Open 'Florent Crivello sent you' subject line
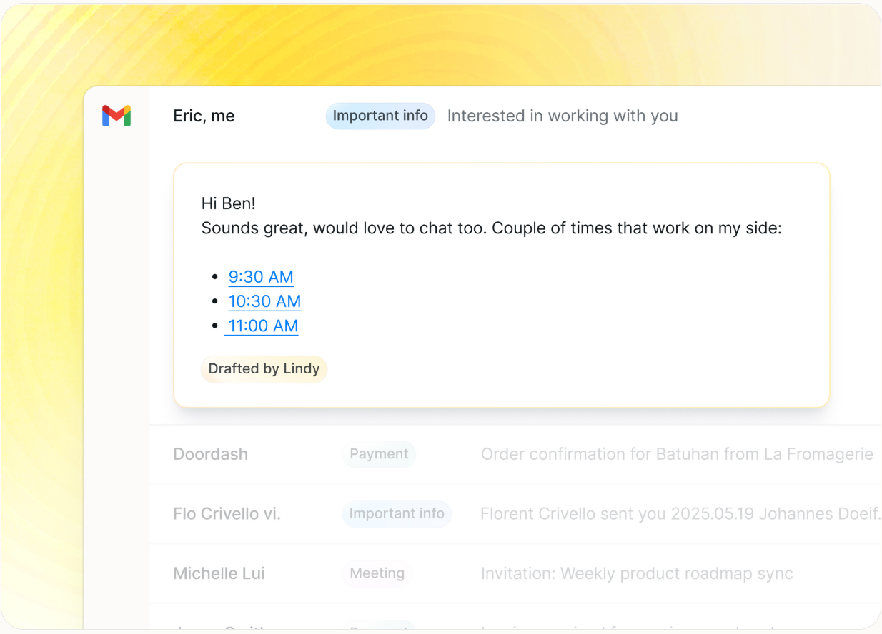 [679, 514]
